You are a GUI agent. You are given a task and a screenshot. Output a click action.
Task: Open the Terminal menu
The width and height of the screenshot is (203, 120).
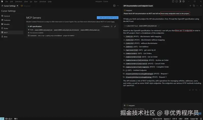pyautogui.click(x=43, y=2)
